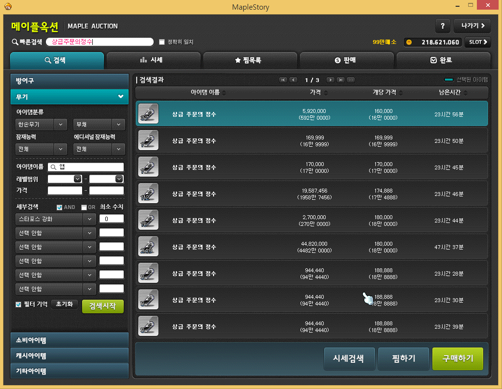This screenshot has width=502, height=389.
Task: Click the gold meso coin icon
Action: 409,42
